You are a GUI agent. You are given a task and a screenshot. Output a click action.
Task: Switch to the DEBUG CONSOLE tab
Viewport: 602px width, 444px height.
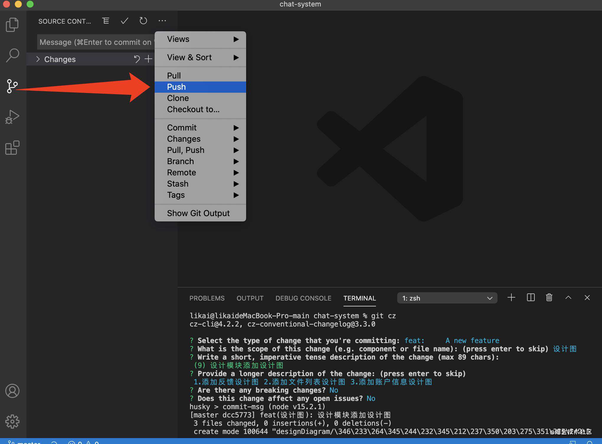(303, 298)
